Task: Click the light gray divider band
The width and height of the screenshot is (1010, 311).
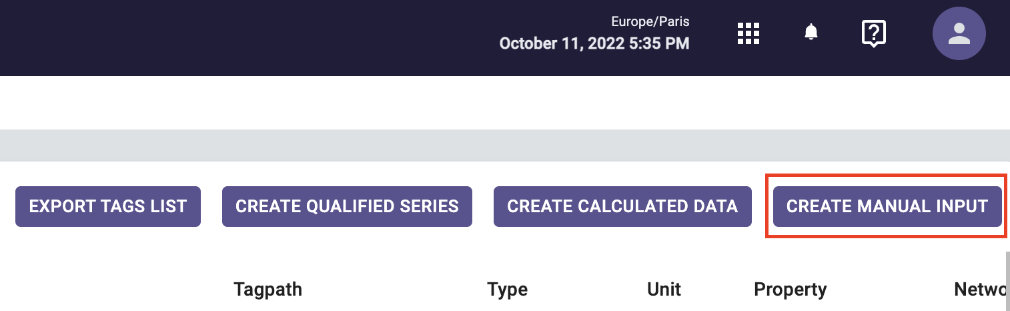Action: point(505,145)
